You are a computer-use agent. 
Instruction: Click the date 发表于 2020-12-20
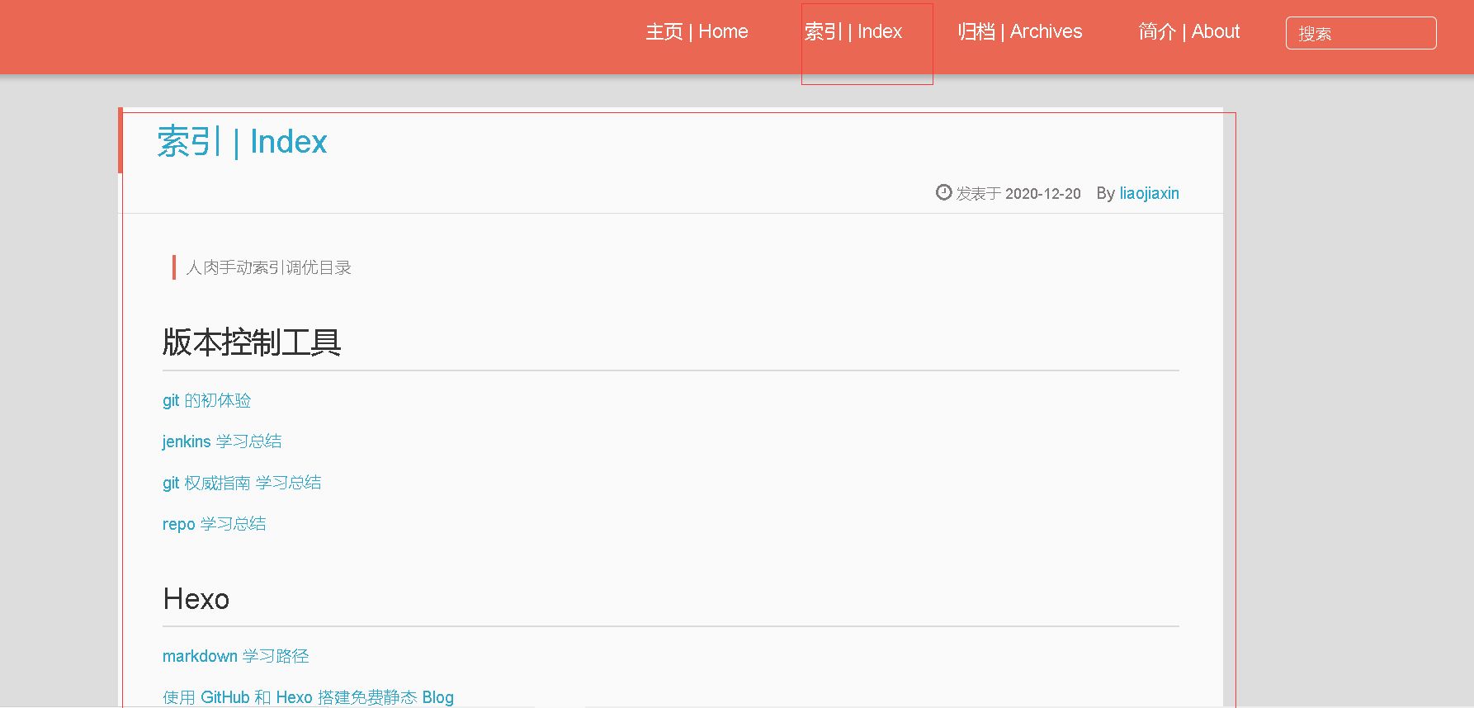[1018, 193]
